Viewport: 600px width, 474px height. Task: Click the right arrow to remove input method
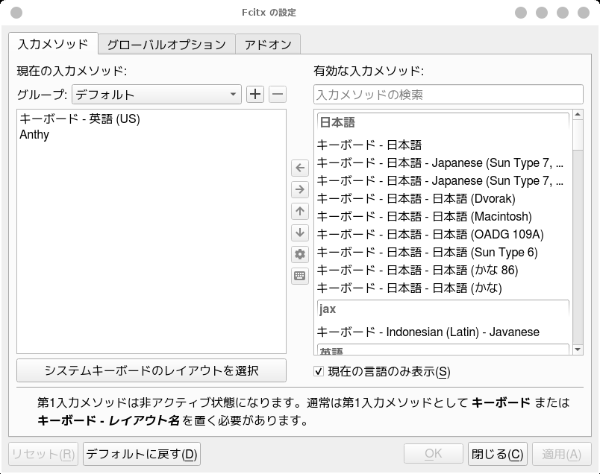[300, 189]
